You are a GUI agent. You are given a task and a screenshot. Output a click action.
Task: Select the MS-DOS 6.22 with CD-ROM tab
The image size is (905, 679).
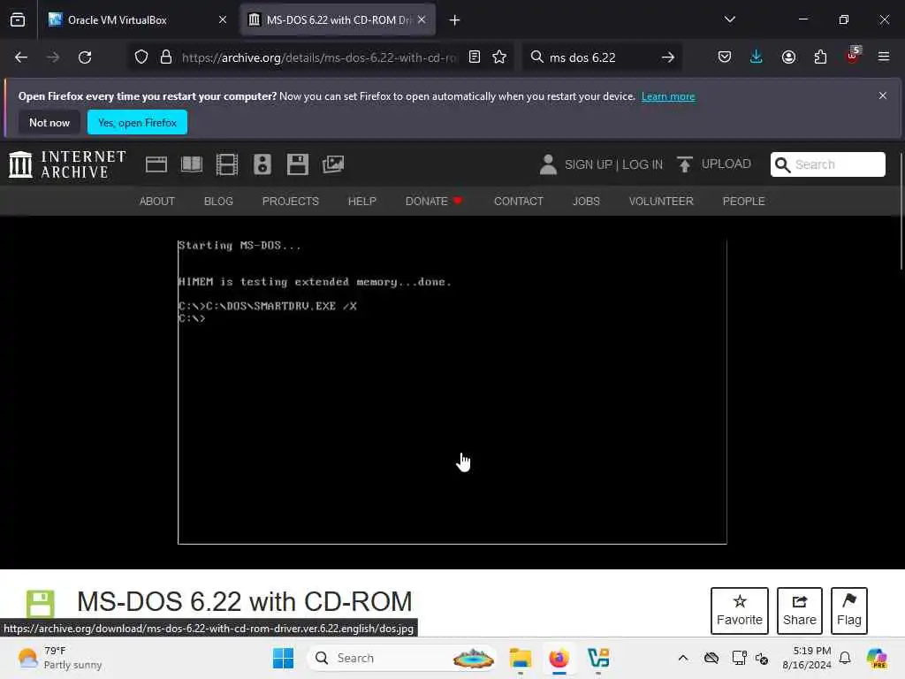[338, 20]
